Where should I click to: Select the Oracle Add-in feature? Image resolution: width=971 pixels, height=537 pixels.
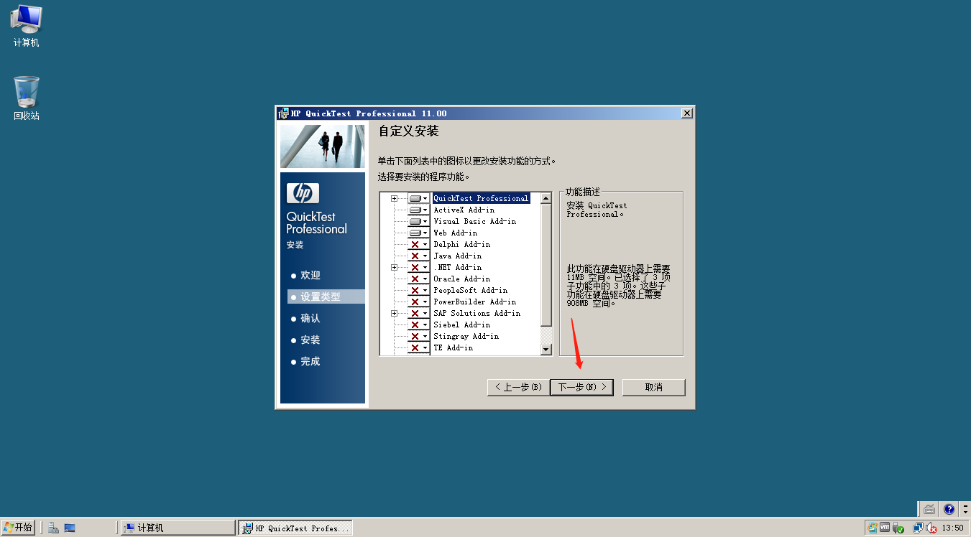pos(461,279)
